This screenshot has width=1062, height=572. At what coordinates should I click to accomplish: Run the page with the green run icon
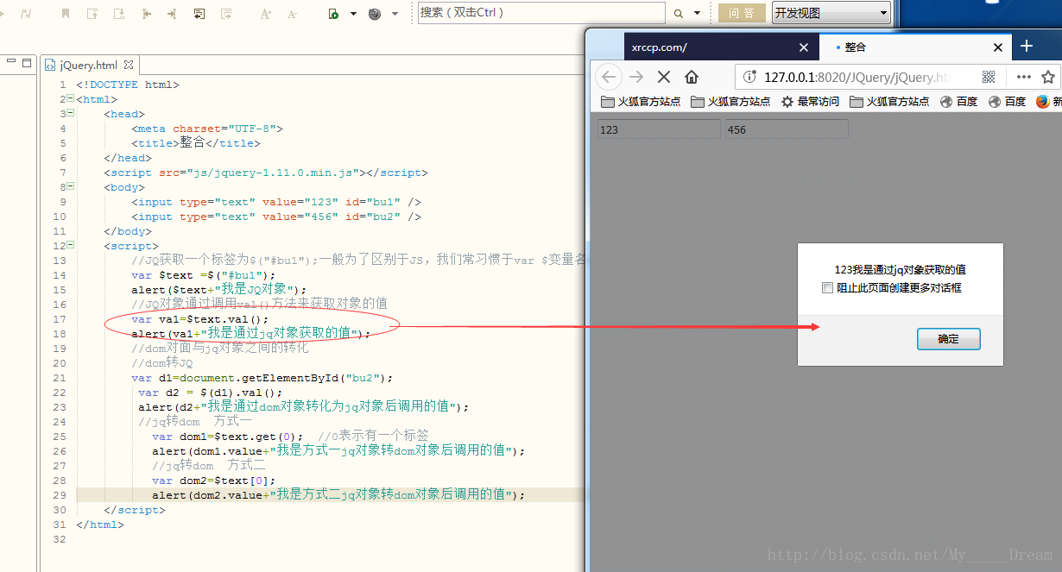point(333,14)
